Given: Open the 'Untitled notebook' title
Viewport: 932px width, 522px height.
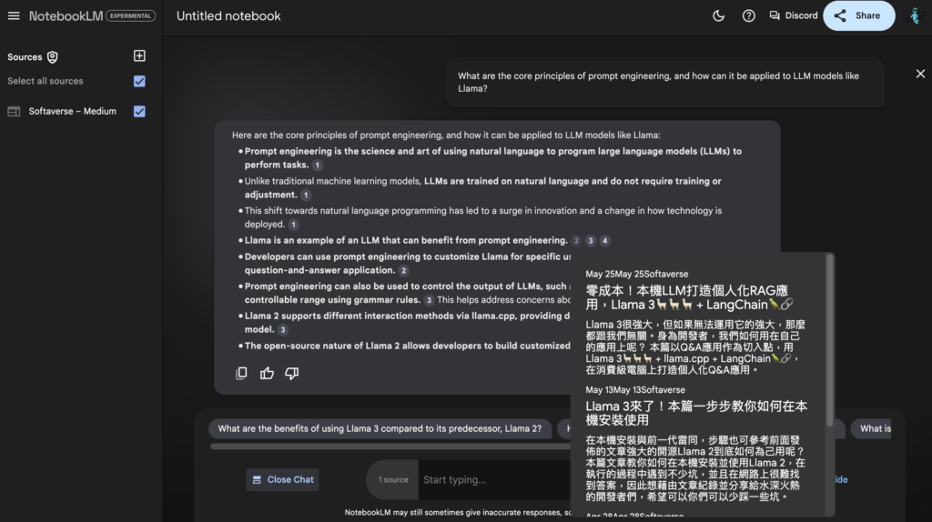Looking at the screenshot, I should (x=228, y=16).
